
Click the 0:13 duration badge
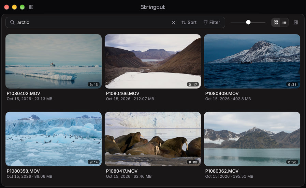94,84
